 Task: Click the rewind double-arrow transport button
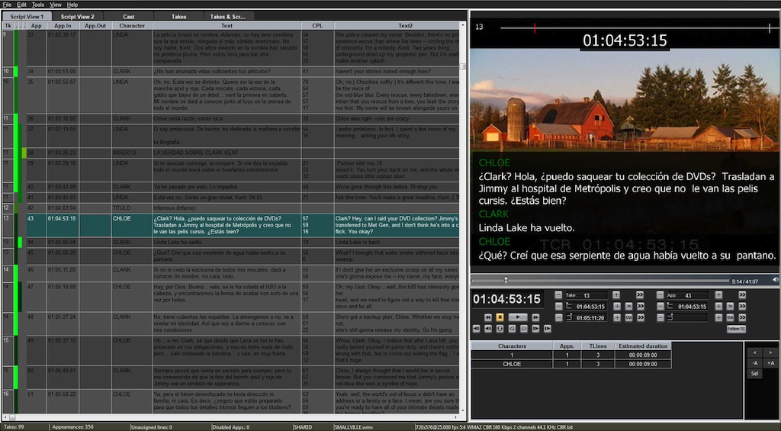point(488,317)
